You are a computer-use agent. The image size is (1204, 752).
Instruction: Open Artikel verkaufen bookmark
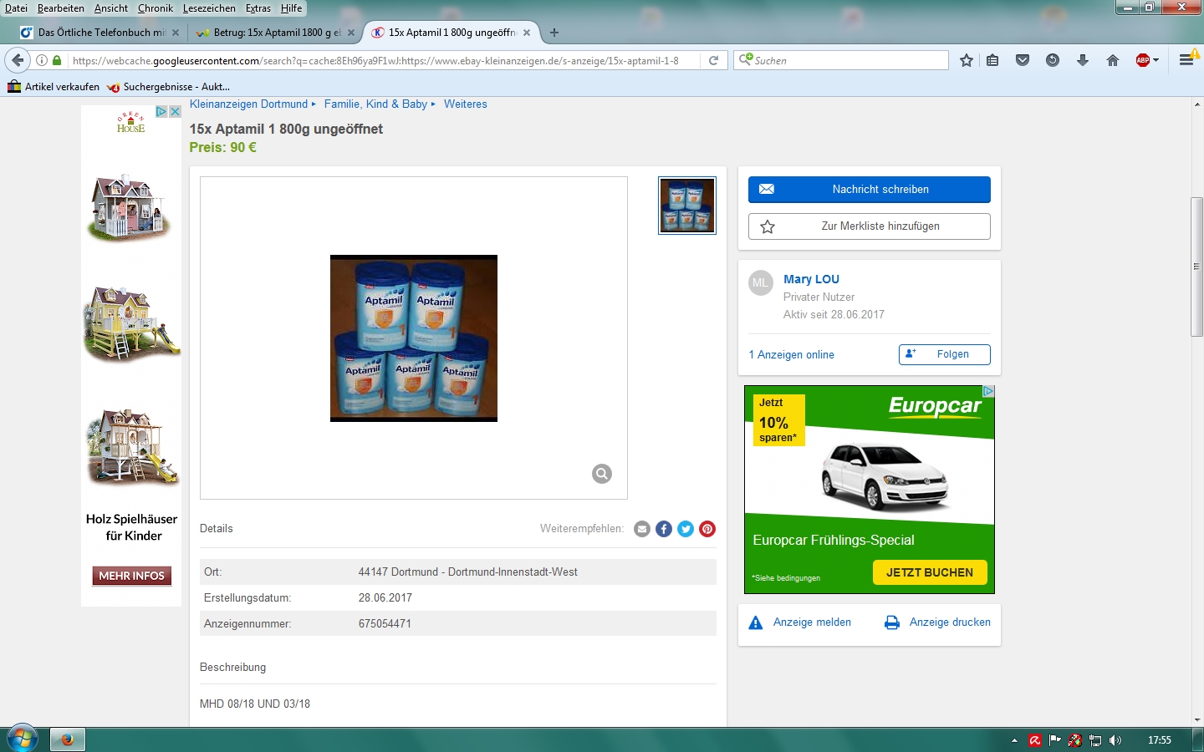click(54, 87)
